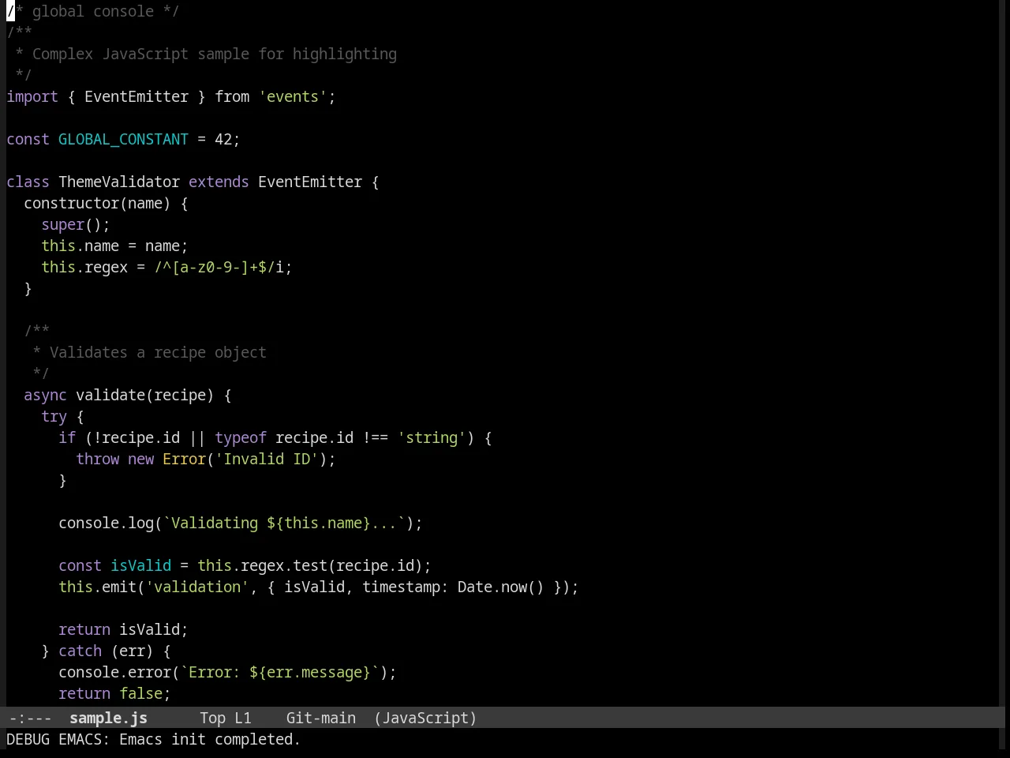Click the L1 line number indicator

click(x=242, y=718)
